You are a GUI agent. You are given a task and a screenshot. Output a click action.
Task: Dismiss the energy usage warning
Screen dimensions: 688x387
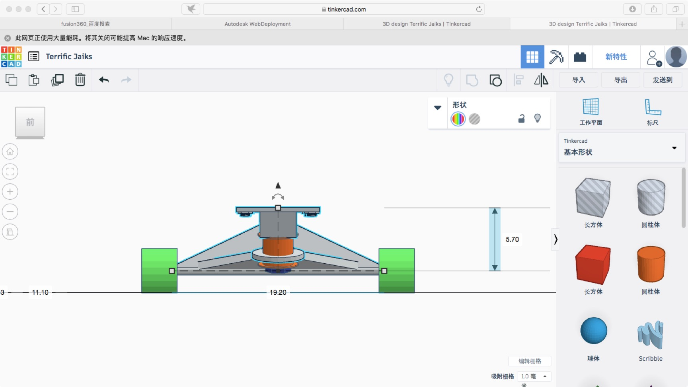point(8,38)
